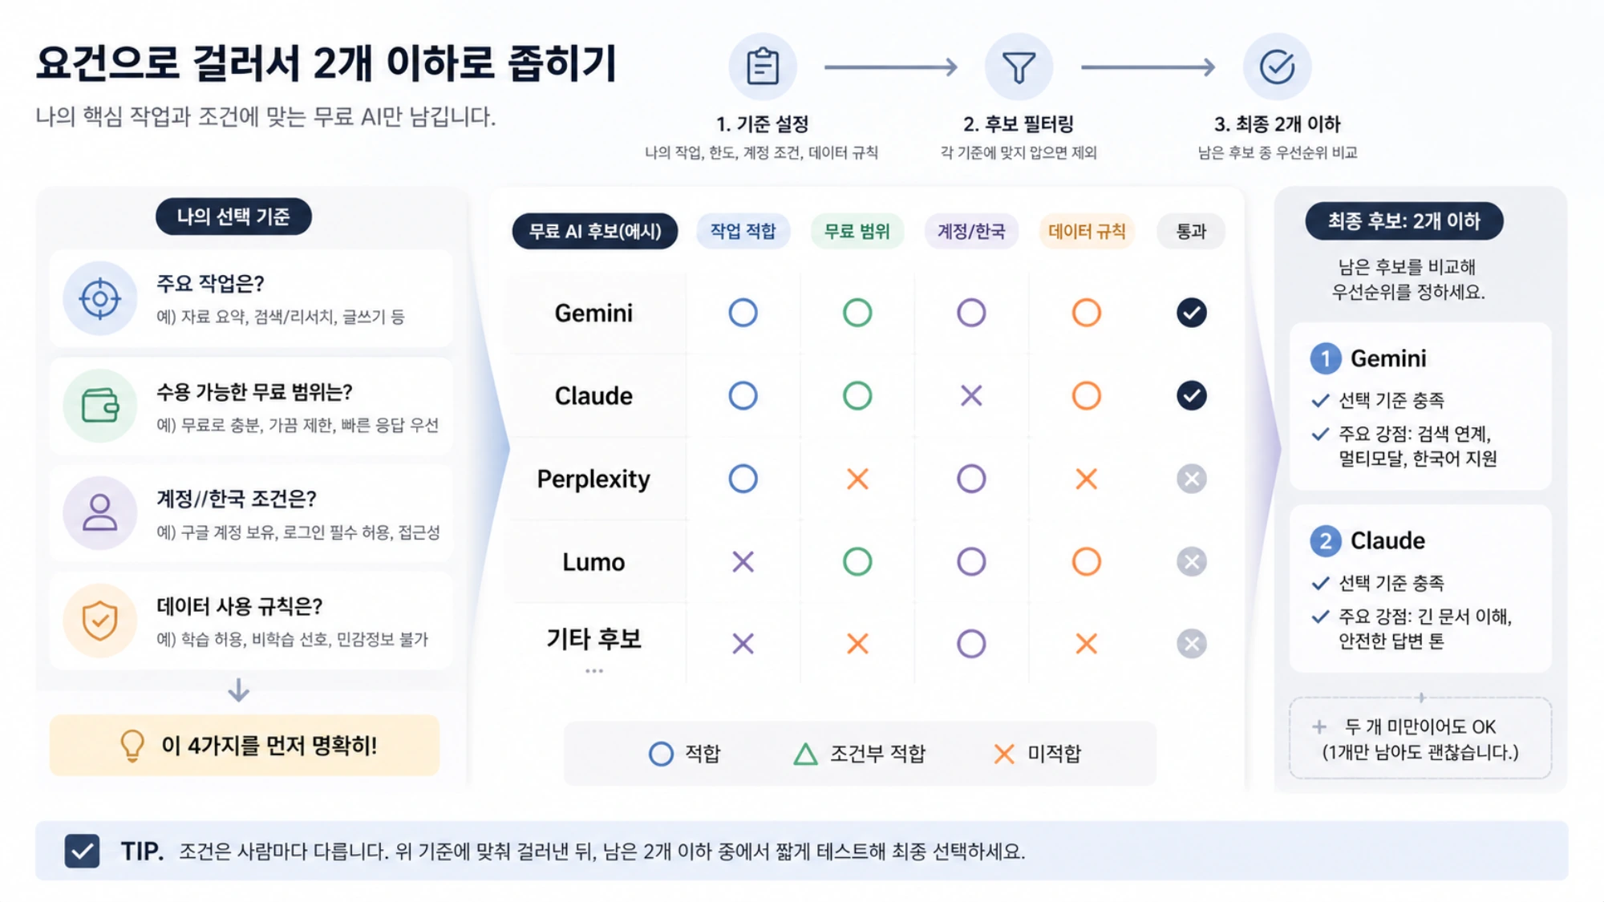Select the 데이터 규칙 column pill
The image size is (1604, 902).
1086,232
